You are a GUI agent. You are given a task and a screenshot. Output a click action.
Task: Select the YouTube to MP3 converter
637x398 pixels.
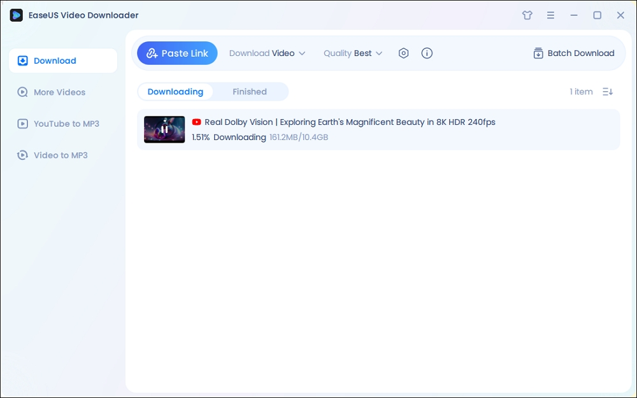pos(58,124)
